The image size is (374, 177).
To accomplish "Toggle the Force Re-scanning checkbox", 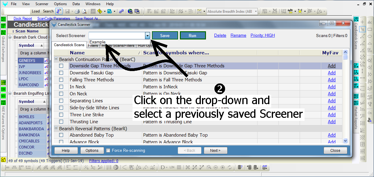I will click(x=108, y=151).
